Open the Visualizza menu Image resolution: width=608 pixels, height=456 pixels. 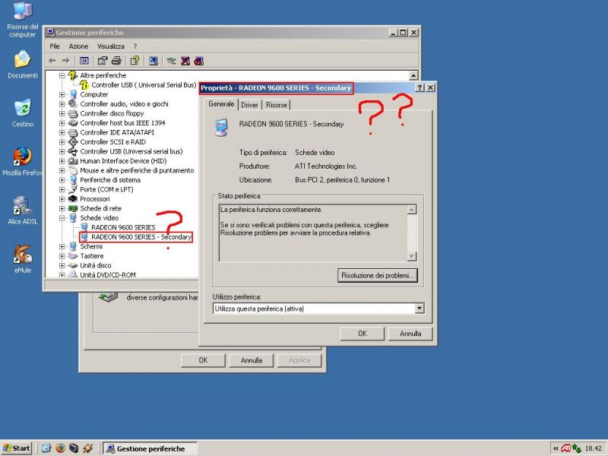[x=111, y=46]
